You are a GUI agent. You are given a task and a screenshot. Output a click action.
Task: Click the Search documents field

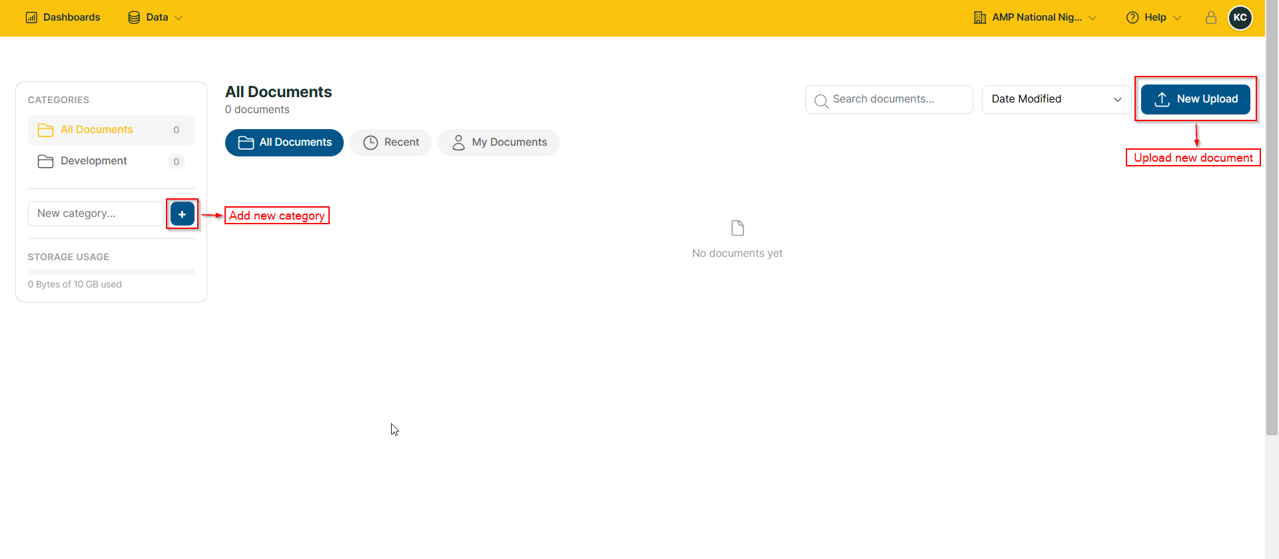click(x=889, y=99)
